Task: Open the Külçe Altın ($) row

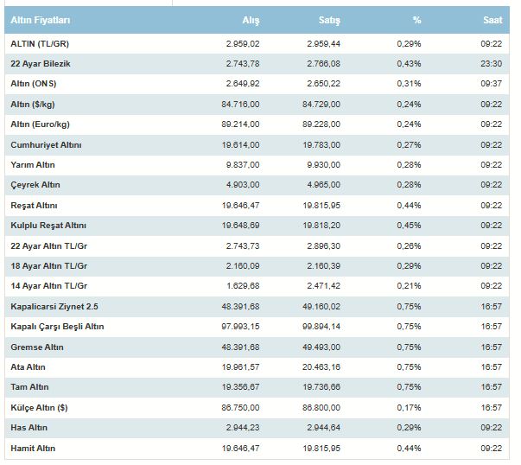Action: 257,407
